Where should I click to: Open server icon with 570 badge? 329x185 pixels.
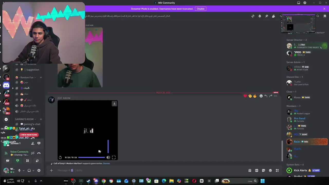coord(6,101)
